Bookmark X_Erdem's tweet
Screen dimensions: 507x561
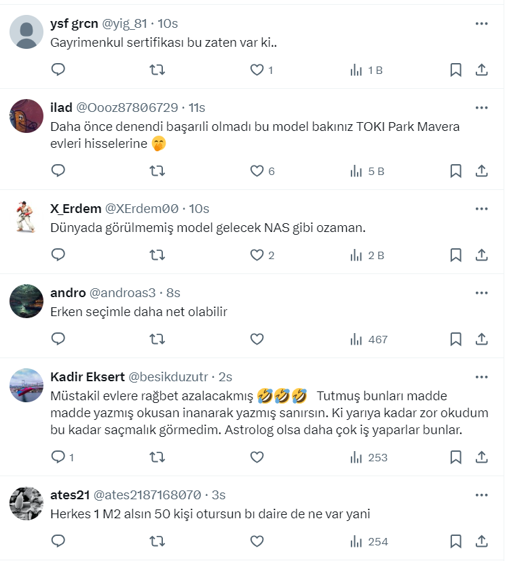click(456, 255)
